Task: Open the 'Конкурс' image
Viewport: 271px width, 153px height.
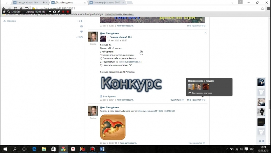Action: click(131, 84)
